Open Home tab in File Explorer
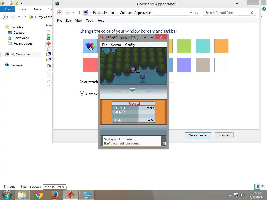The image size is (267, 200). point(22,9)
